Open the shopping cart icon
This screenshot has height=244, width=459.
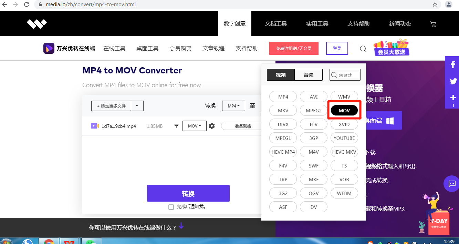coord(433,23)
